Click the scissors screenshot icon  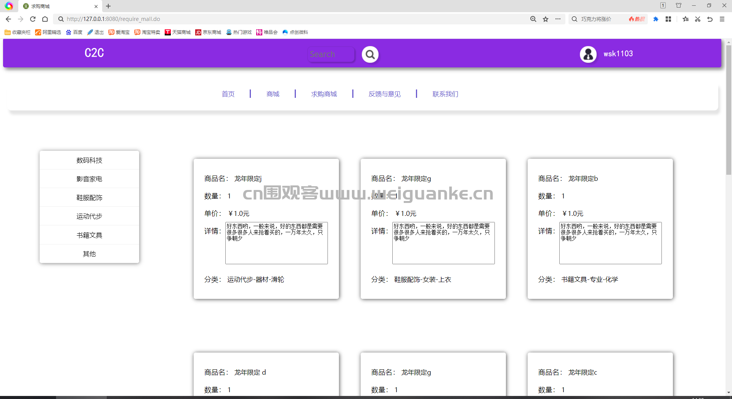pos(698,19)
